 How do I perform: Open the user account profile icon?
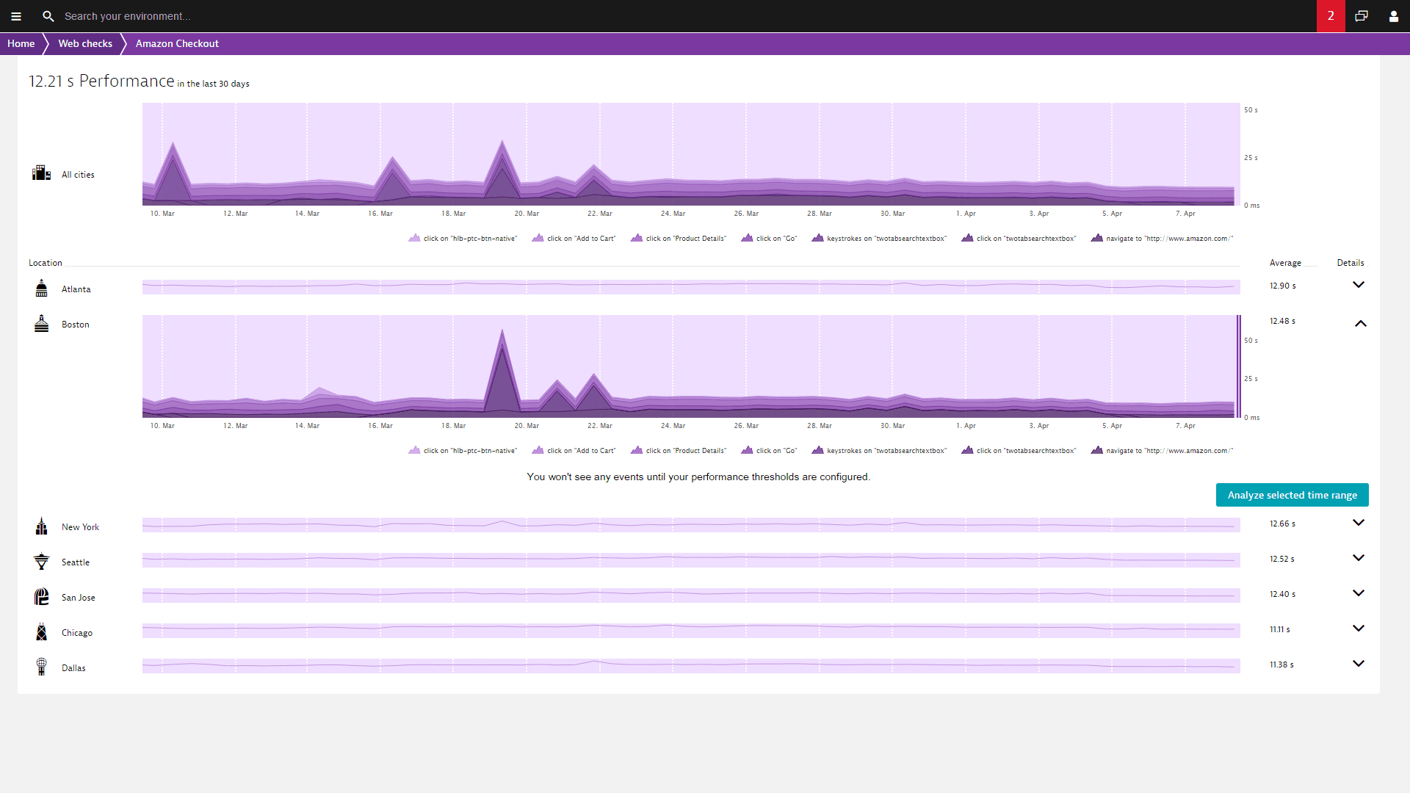(1394, 16)
